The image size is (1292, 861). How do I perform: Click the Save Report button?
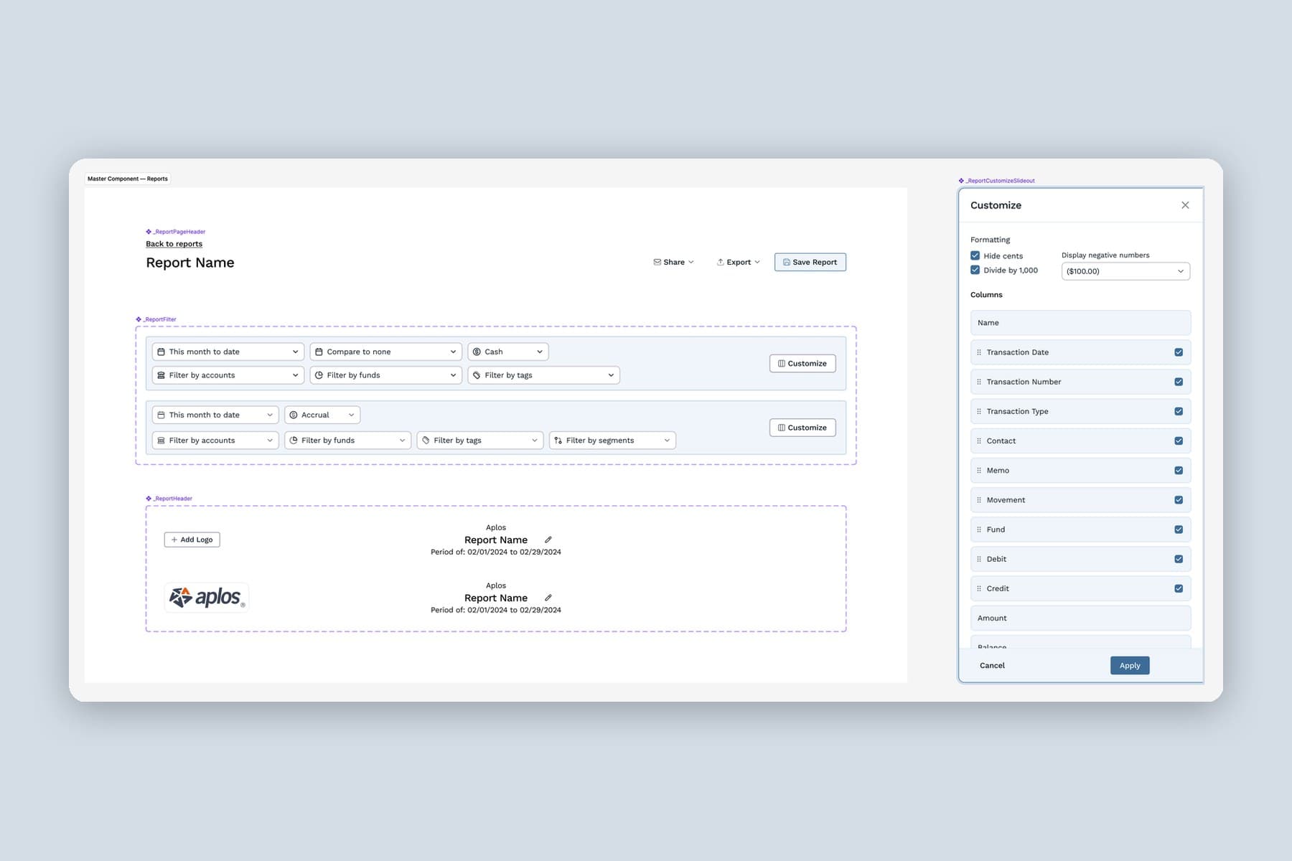point(810,262)
